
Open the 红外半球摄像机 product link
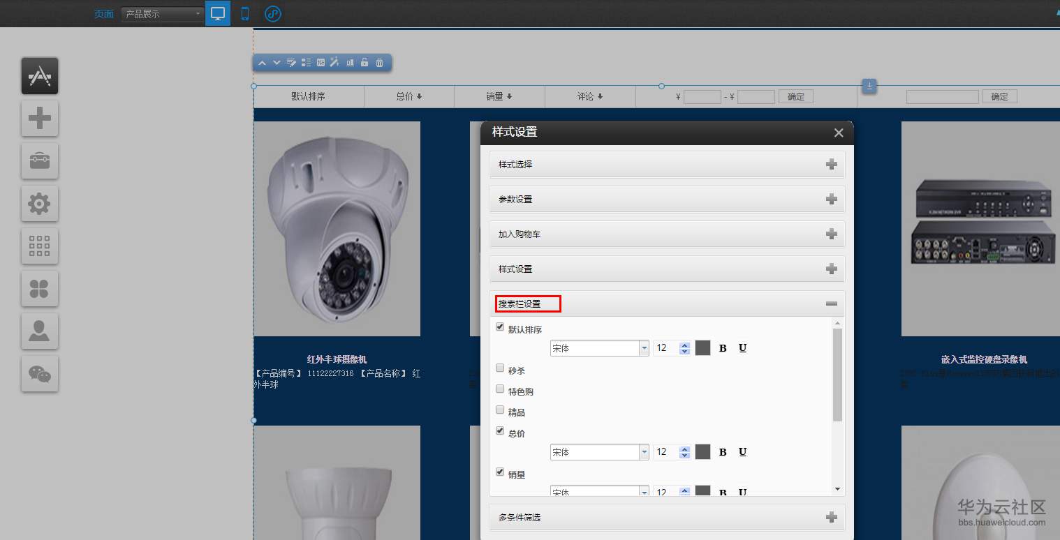pyautogui.click(x=337, y=359)
